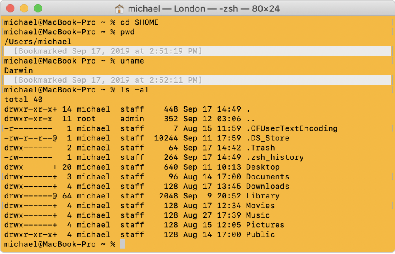
Task: Click the 'Library' directory name
Action: [263, 196]
